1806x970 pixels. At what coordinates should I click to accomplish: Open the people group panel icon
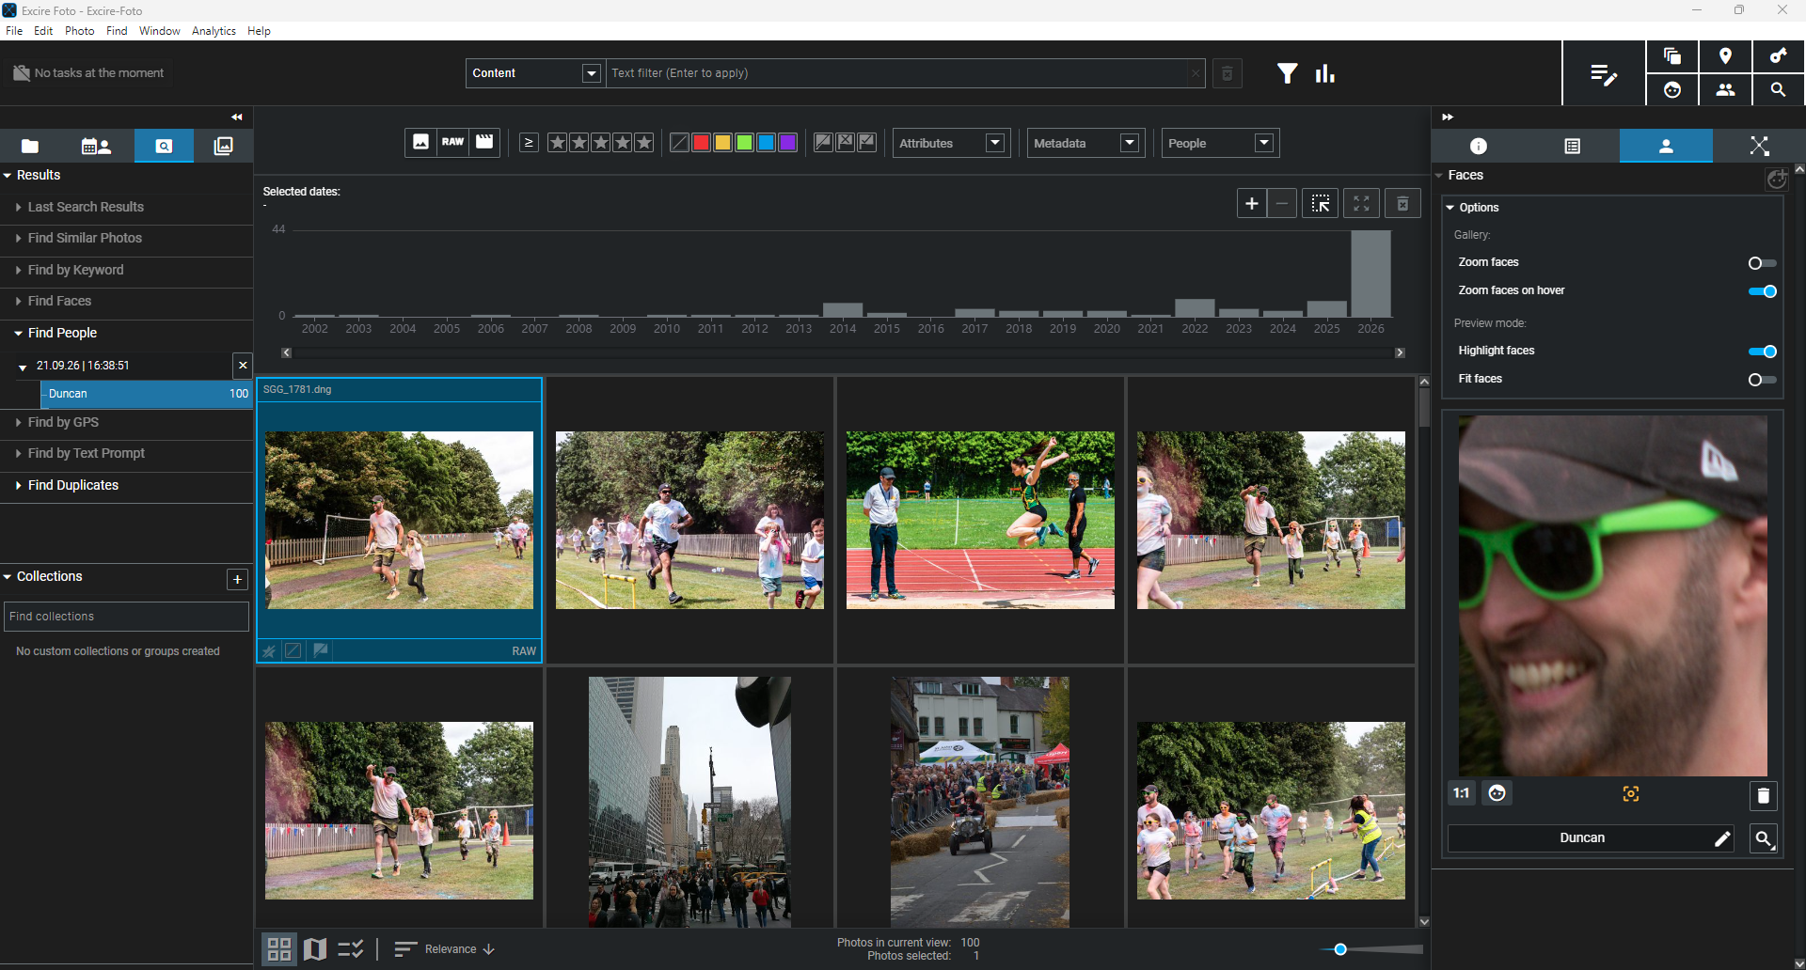coord(1725,90)
